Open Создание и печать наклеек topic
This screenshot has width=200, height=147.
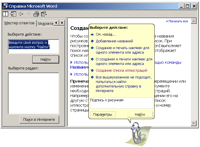[x=122, y=50]
